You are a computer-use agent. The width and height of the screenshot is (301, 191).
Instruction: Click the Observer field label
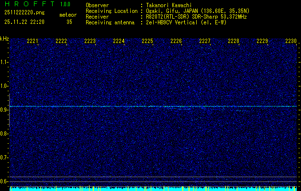tap(97, 5)
